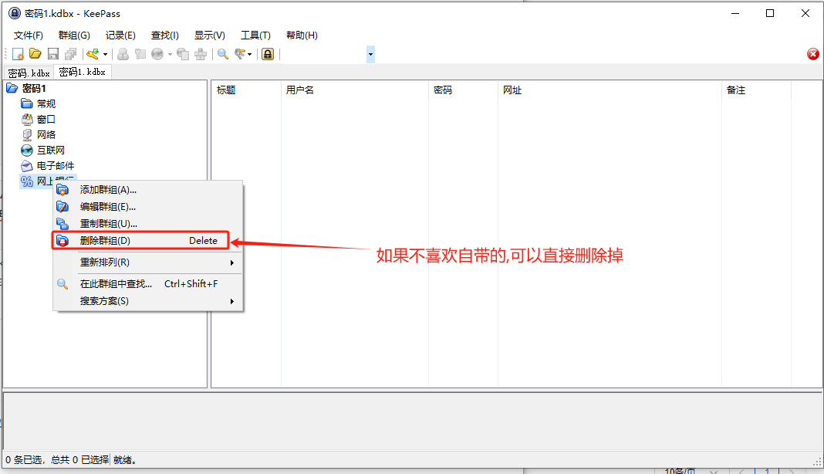Open the 记录(E) menu
The height and width of the screenshot is (474, 824).
[x=120, y=36]
